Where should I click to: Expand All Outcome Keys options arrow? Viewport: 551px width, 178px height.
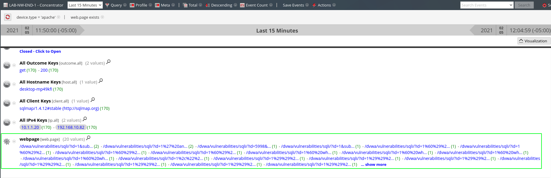pyautogui.click(x=14, y=65)
